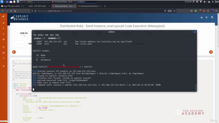Click the Distributed Ruby exploit page title
The width and height of the screenshot is (219, 123).
(x=112, y=26)
